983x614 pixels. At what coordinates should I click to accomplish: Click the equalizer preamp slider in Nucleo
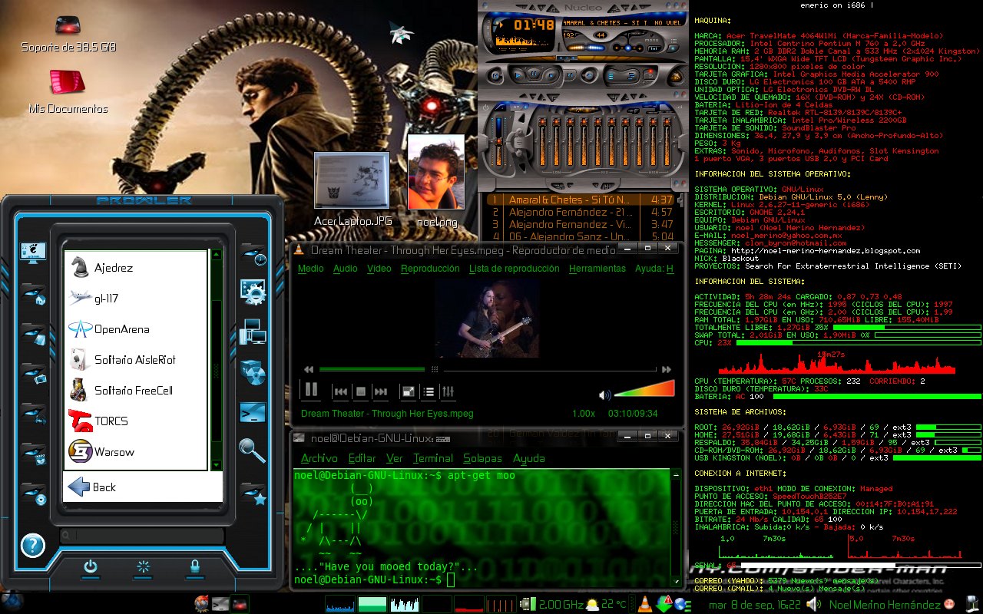coord(498,141)
